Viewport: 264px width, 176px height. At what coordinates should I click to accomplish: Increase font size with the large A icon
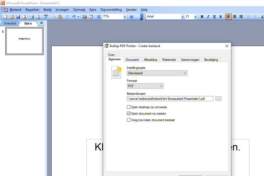pyautogui.click(x=262, y=16)
